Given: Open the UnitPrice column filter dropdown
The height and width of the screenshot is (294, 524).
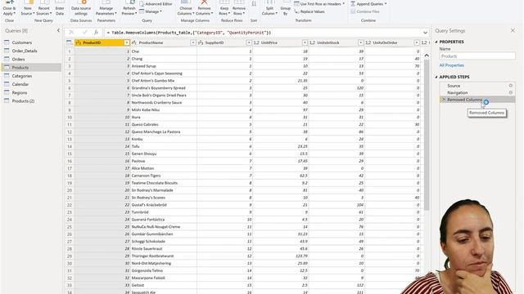Looking at the screenshot, I should pos(305,42).
